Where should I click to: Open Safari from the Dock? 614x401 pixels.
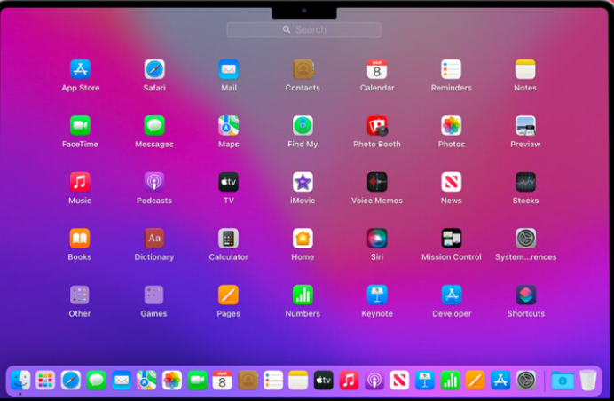[x=71, y=381]
